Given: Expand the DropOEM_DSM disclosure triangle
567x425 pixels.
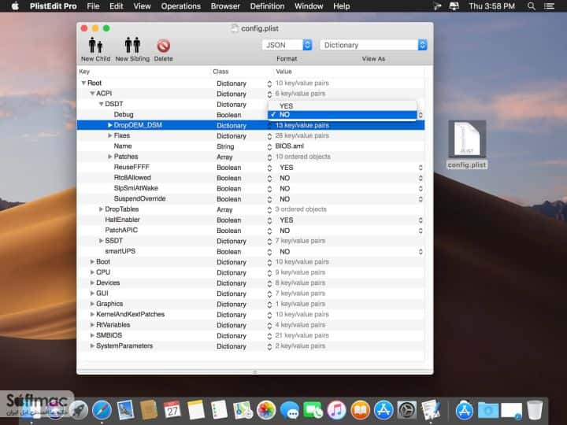Looking at the screenshot, I should coord(110,125).
